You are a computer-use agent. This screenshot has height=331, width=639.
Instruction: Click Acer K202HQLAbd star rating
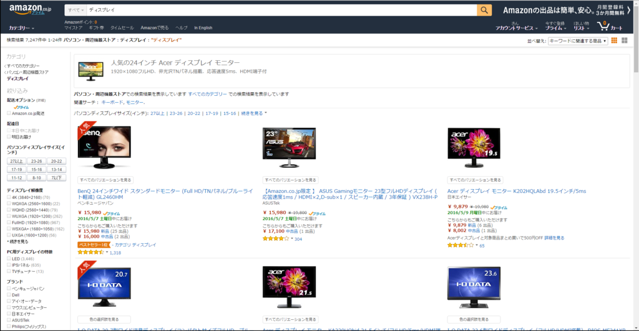coord(461,245)
